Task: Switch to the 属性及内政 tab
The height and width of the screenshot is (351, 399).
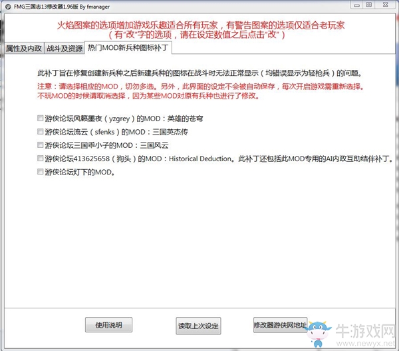Action: [24, 48]
